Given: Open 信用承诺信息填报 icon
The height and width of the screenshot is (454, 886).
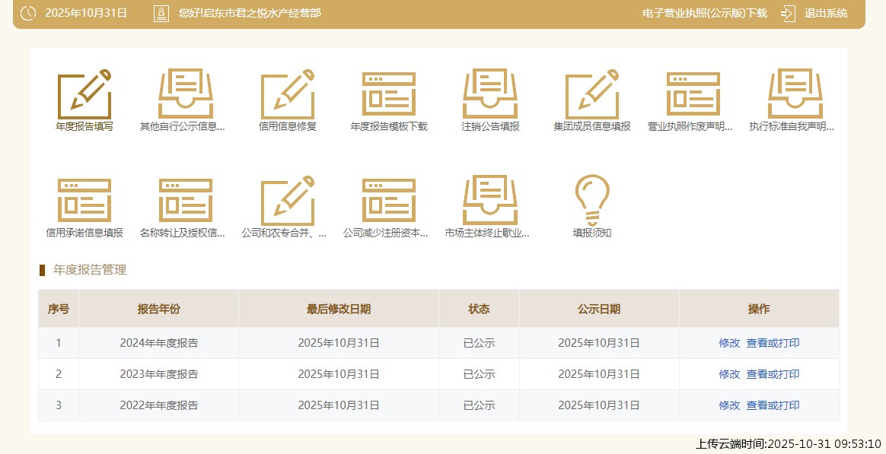Looking at the screenshot, I should point(84,201).
